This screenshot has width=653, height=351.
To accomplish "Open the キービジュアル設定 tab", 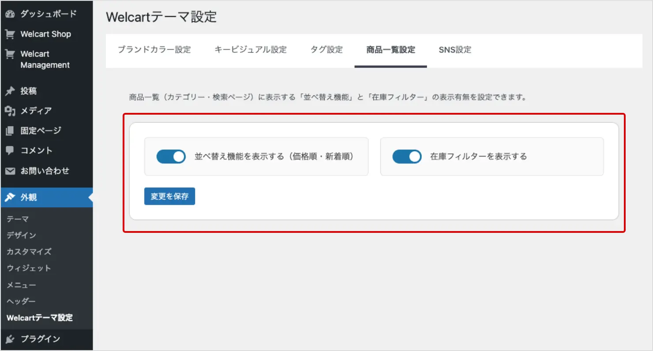I will tap(251, 50).
